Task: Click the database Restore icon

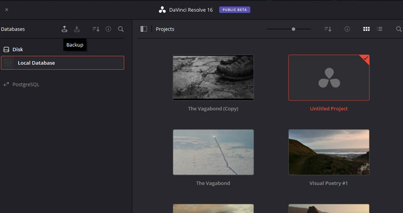Action: click(x=77, y=29)
